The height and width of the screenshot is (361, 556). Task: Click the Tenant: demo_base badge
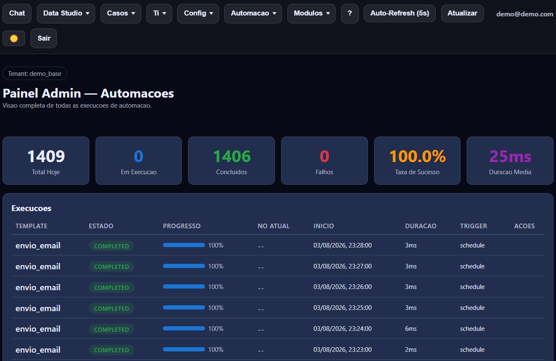pos(35,73)
